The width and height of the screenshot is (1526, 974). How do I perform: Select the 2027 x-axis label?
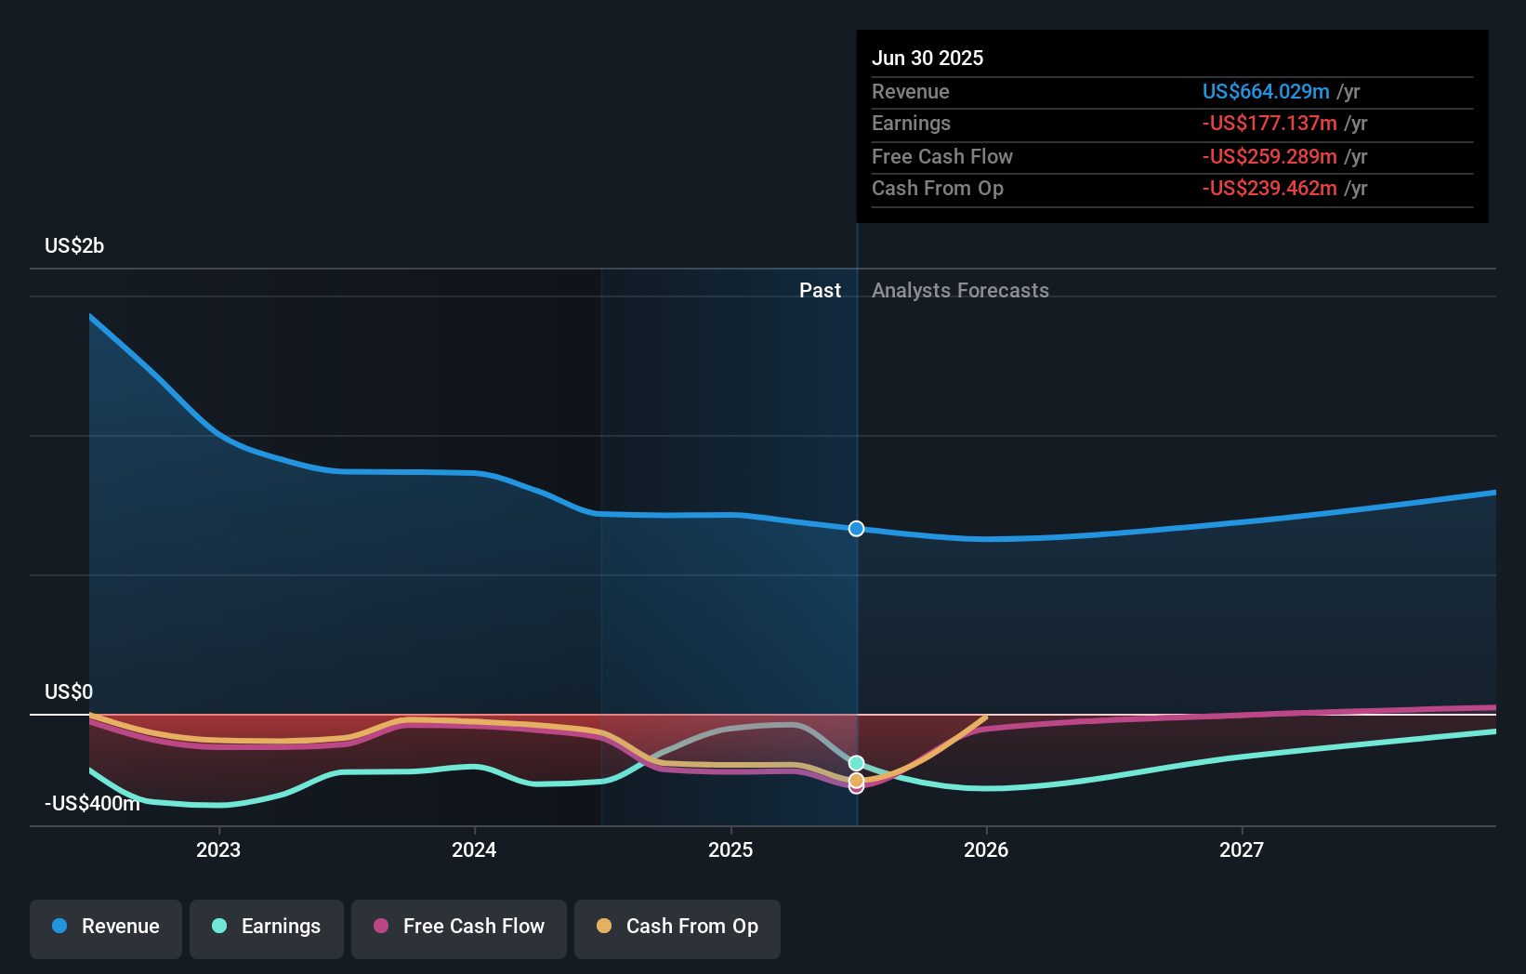click(x=1242, y=850)
